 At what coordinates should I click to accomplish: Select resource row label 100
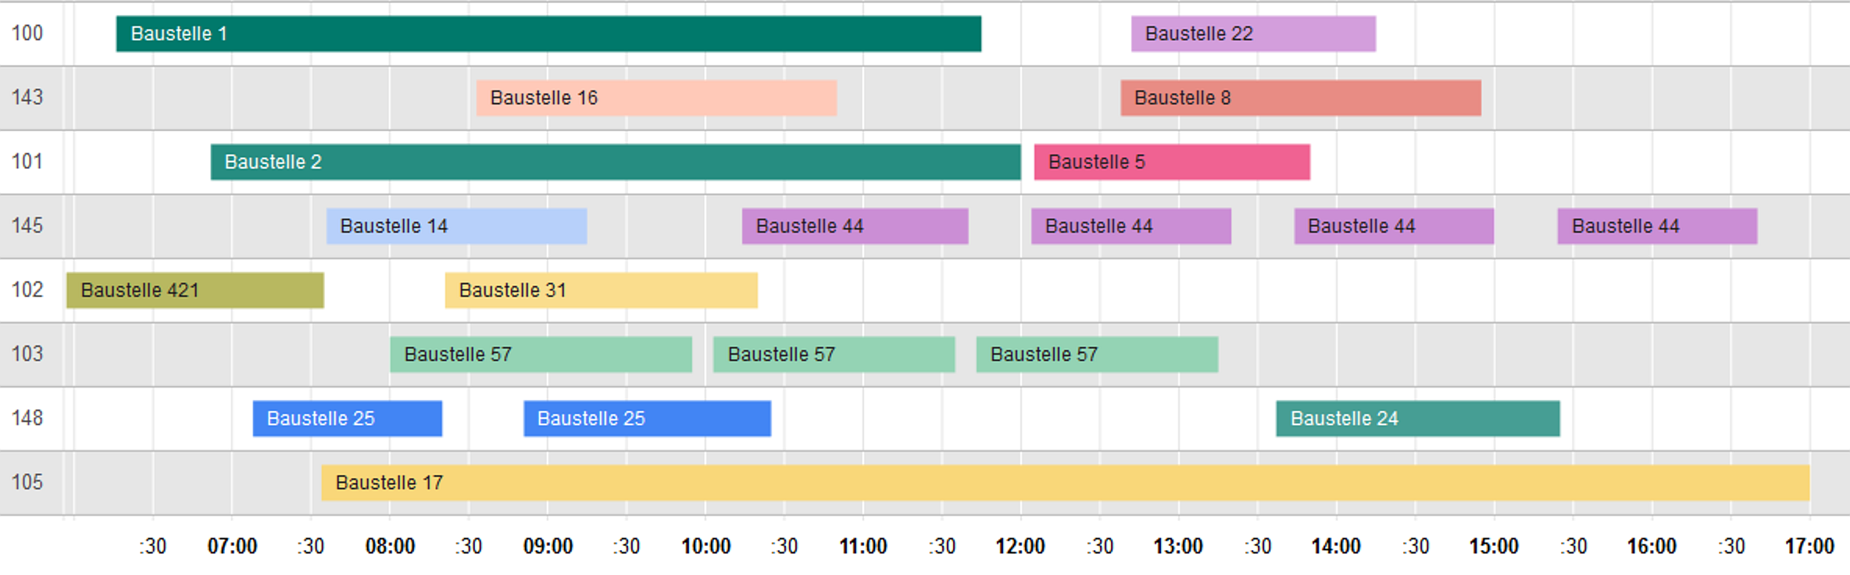(x=27, y=34)
